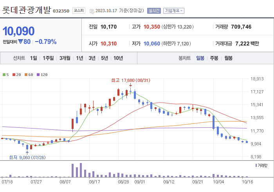Click the 11,770 price axis label
This screenshot has height=192, width=274.
pos(257,131)
